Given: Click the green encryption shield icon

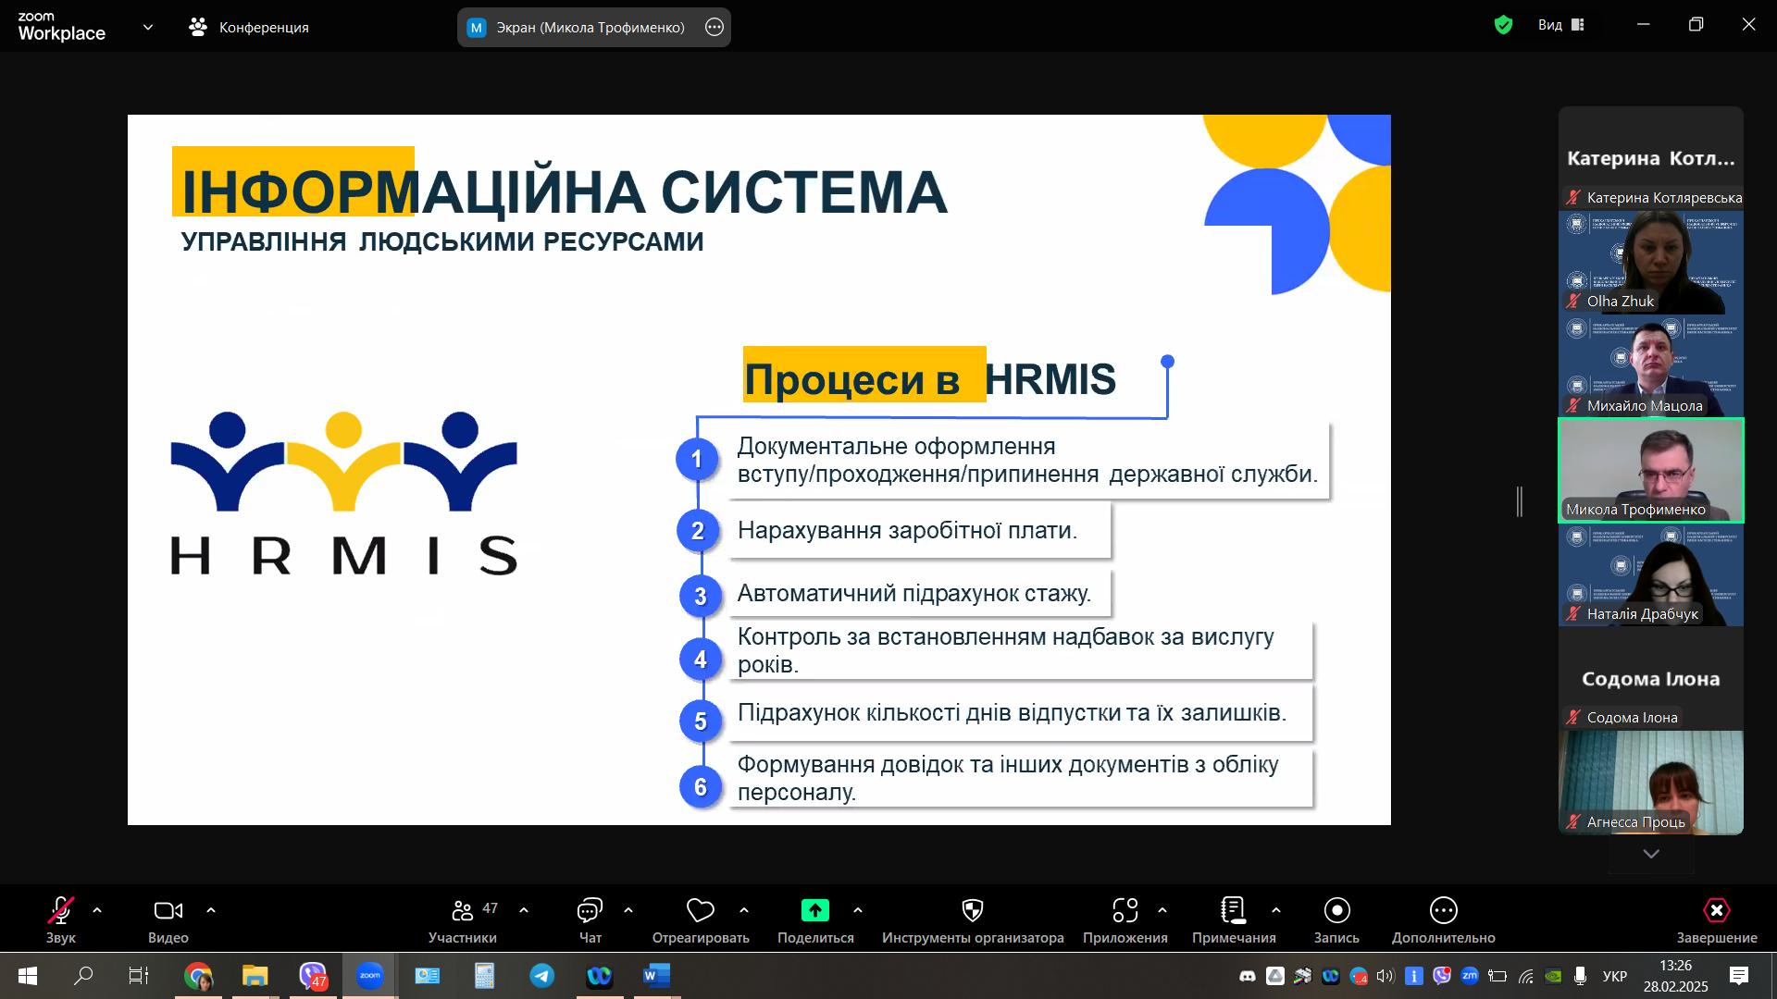Looking at the screenshot, I should point(1503,26).
